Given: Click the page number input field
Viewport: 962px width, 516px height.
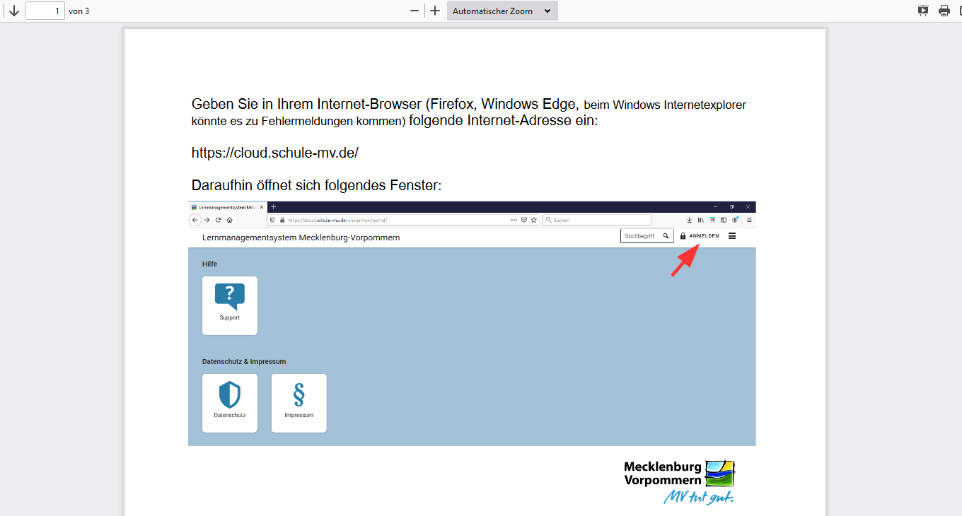Looking at the screenshot, I should (x=45, y=11).
